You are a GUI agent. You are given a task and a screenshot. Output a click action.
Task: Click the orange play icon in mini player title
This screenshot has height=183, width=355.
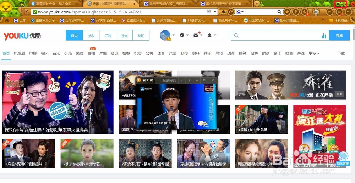click(x=139, y=80)
